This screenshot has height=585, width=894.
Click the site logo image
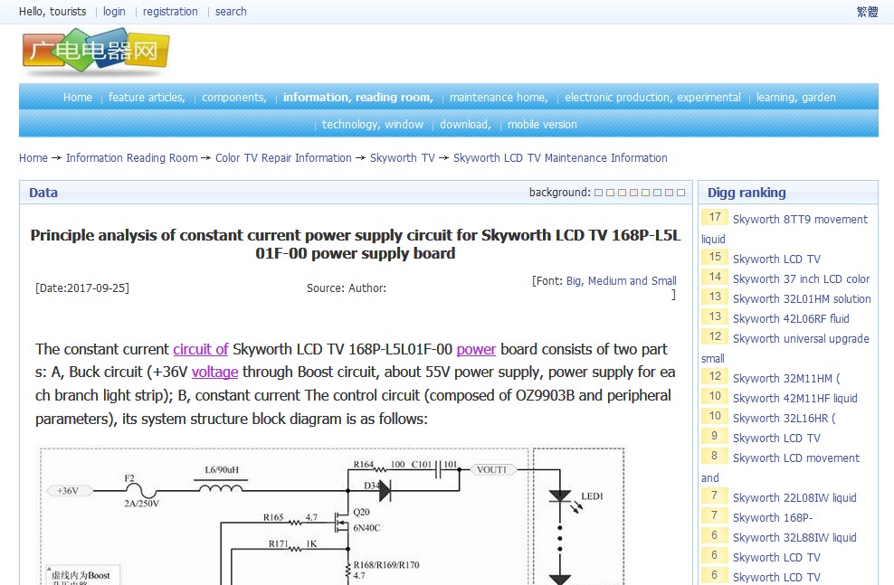pos(96,52)
